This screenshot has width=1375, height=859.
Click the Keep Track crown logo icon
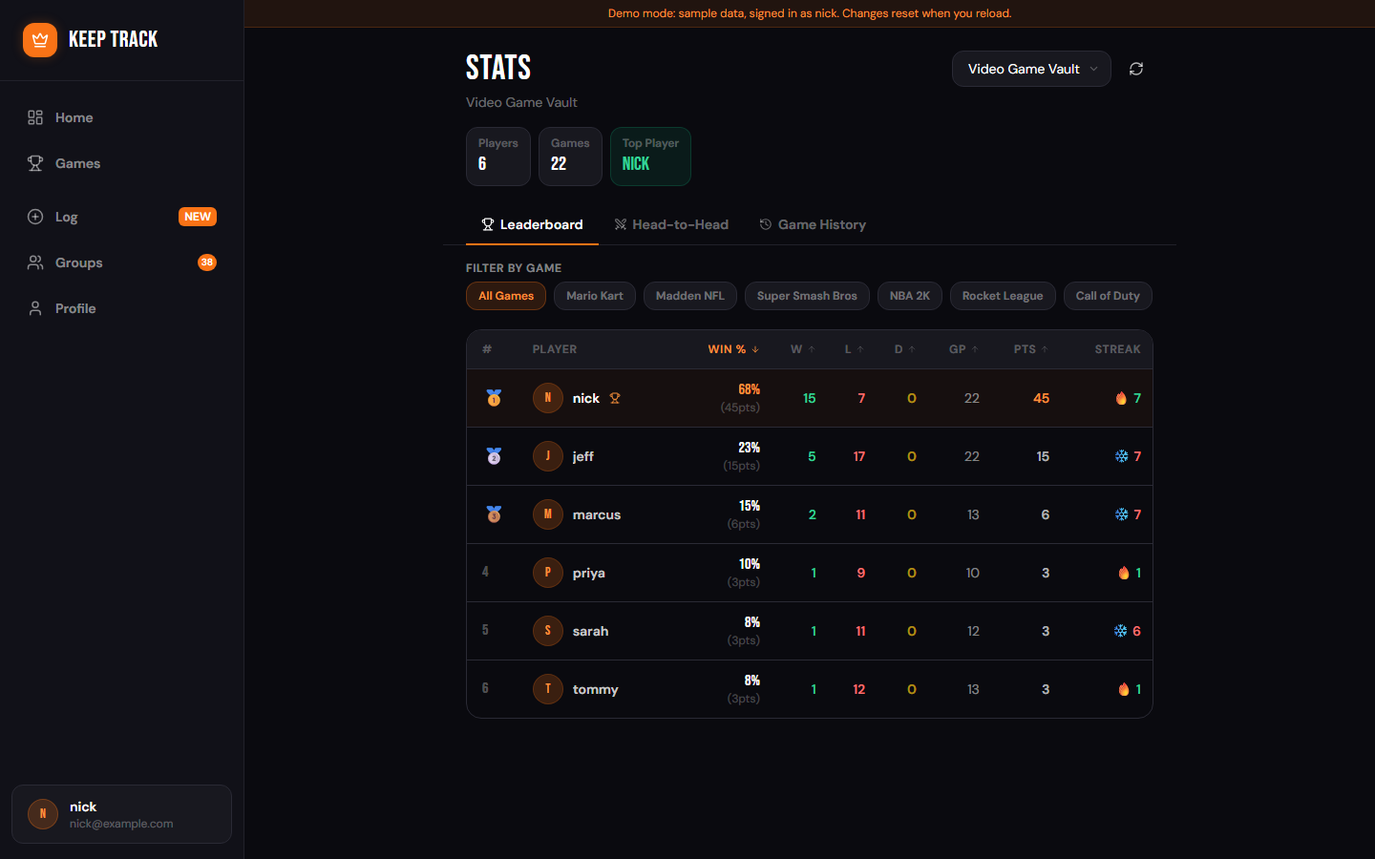pyautogui.click(x=40, y=40)
